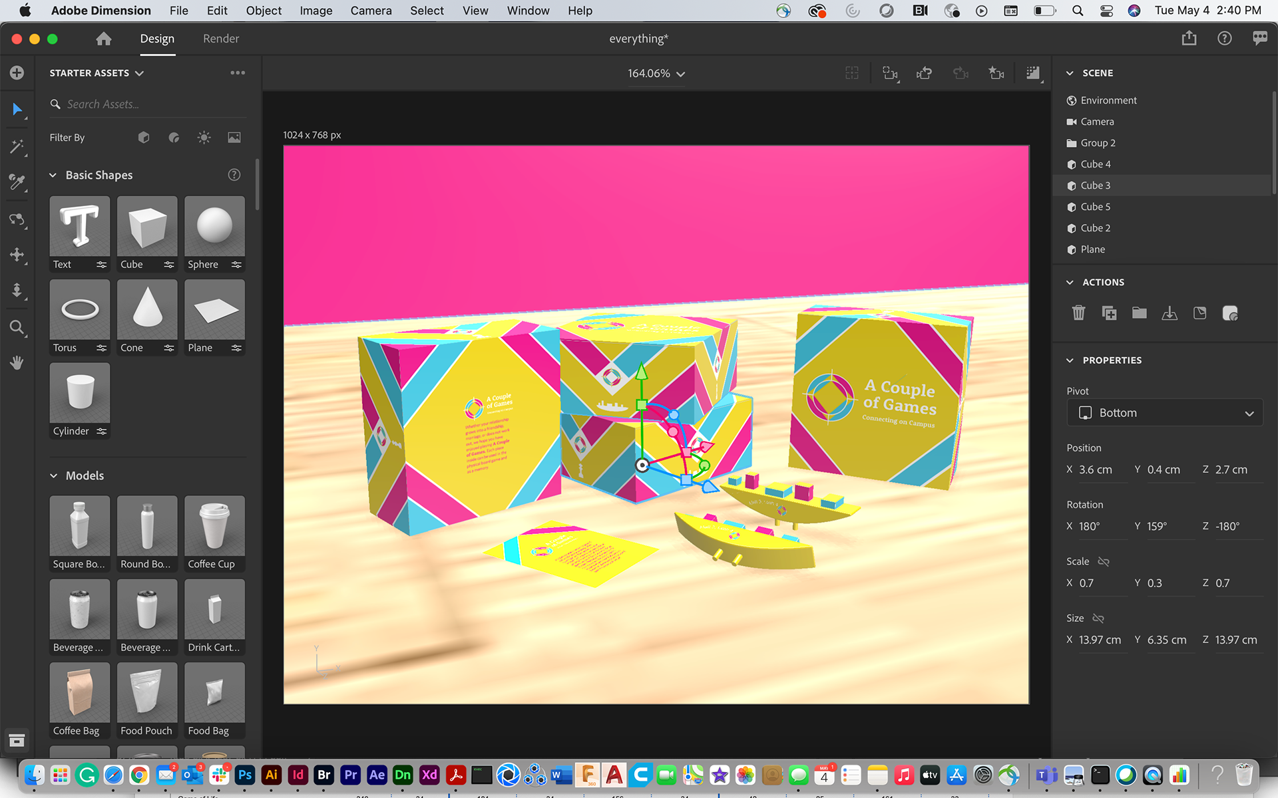Click Move to Ground icon in Actions
Viewport: 1278px width, 798px height.
coord(1170,313)
